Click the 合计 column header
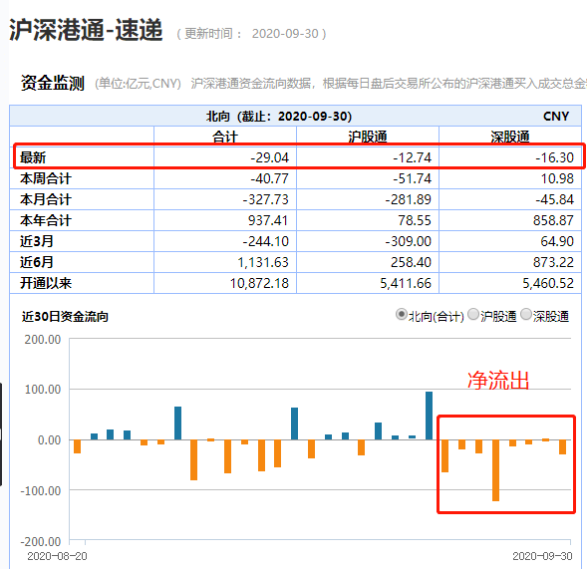Image resolution: width=587 pixels, height=569 pixels. pos(225,137)
